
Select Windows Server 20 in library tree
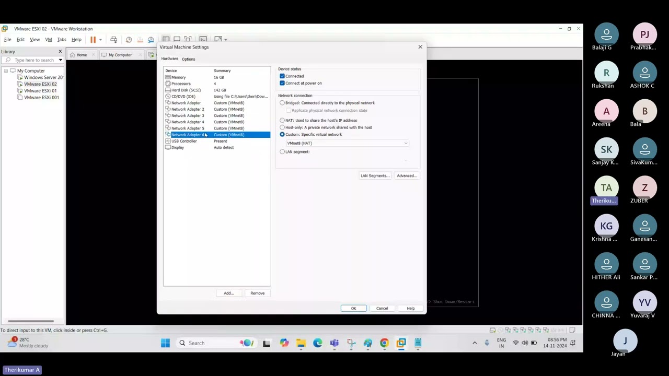39,77
